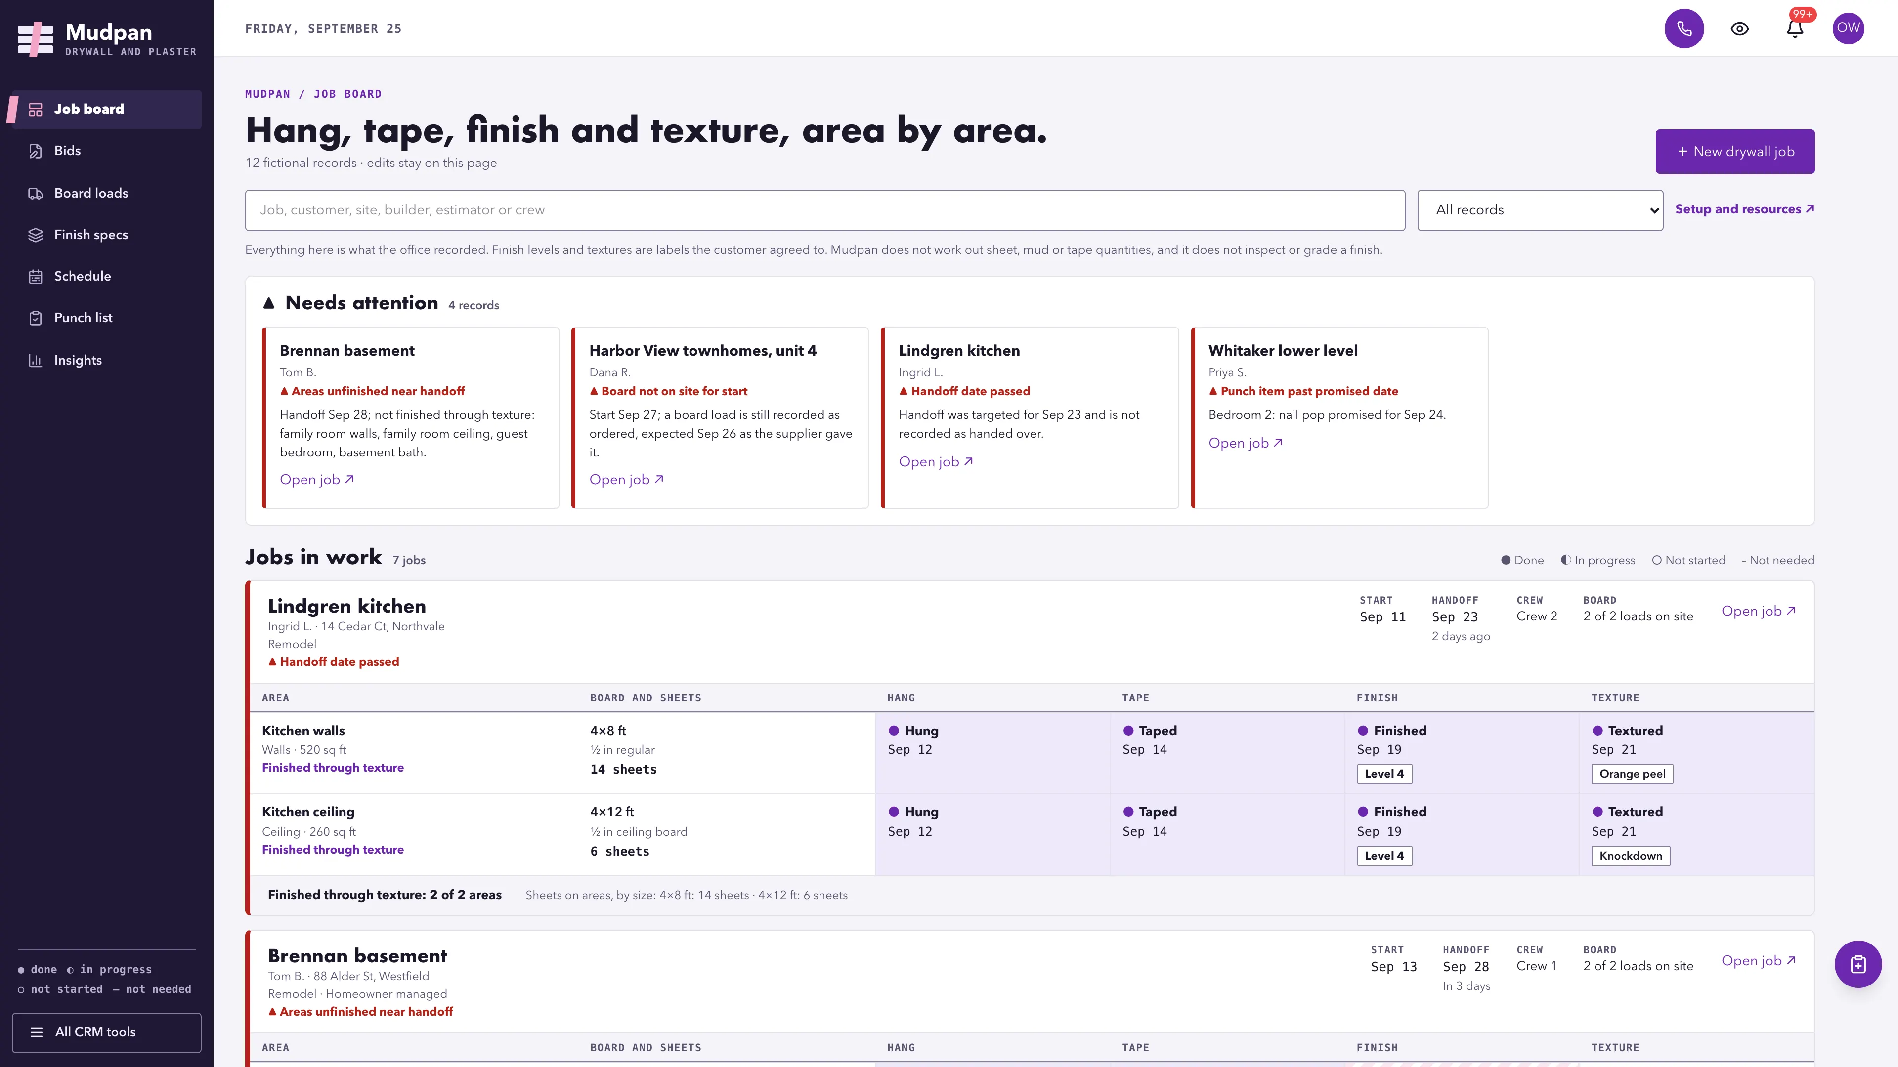
Task: Open job link on Whitaker lower level card
Action: (x=1245, y=443)
